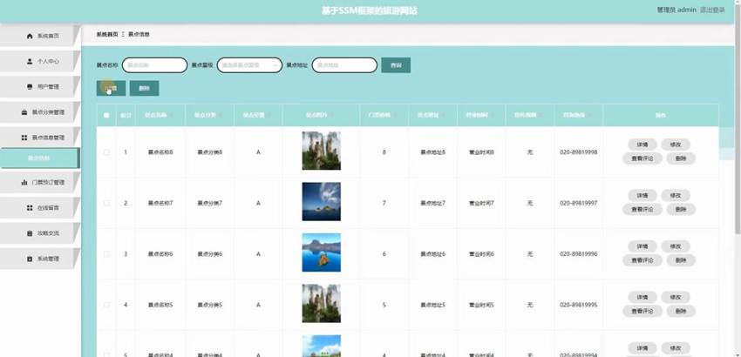Expand 在线留言 in the sidebar
741x357 pixels.
[x=39, y=208]
